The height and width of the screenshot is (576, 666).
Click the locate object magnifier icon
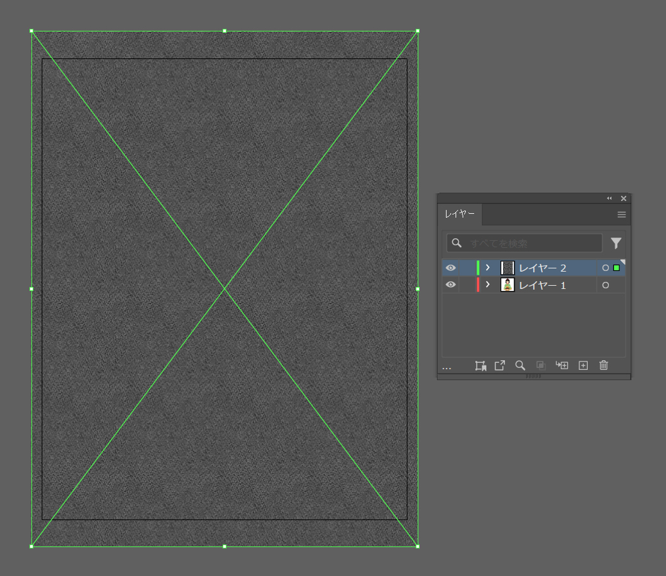[x=520, y=365]
